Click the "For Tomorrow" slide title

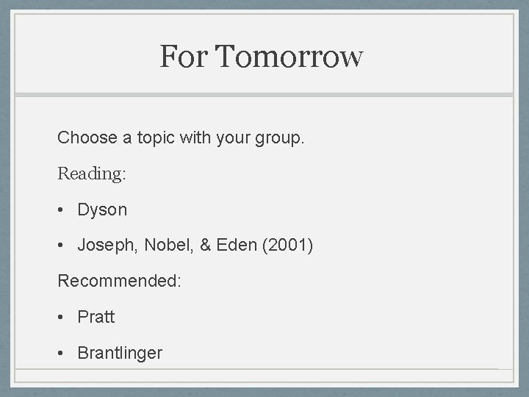(x=262, y=57)
